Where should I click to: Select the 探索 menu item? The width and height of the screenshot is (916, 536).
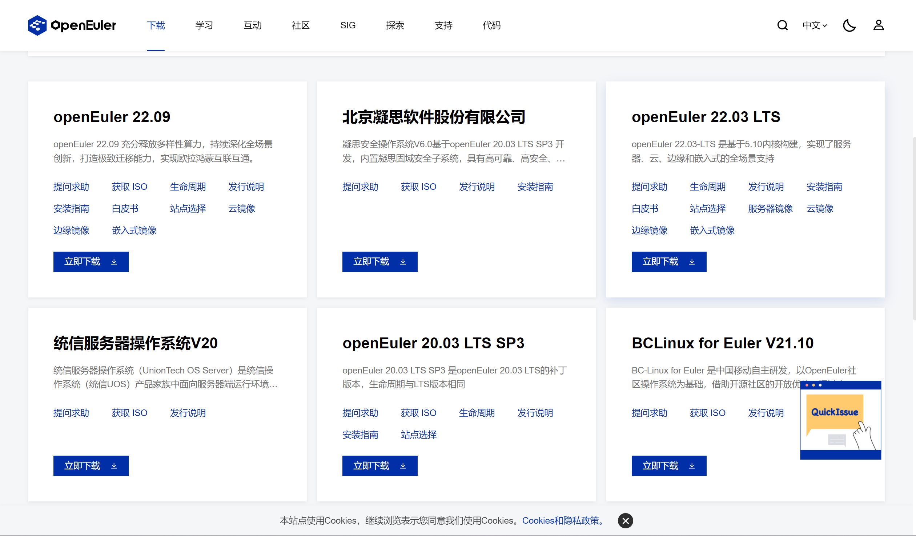(395, 25)
